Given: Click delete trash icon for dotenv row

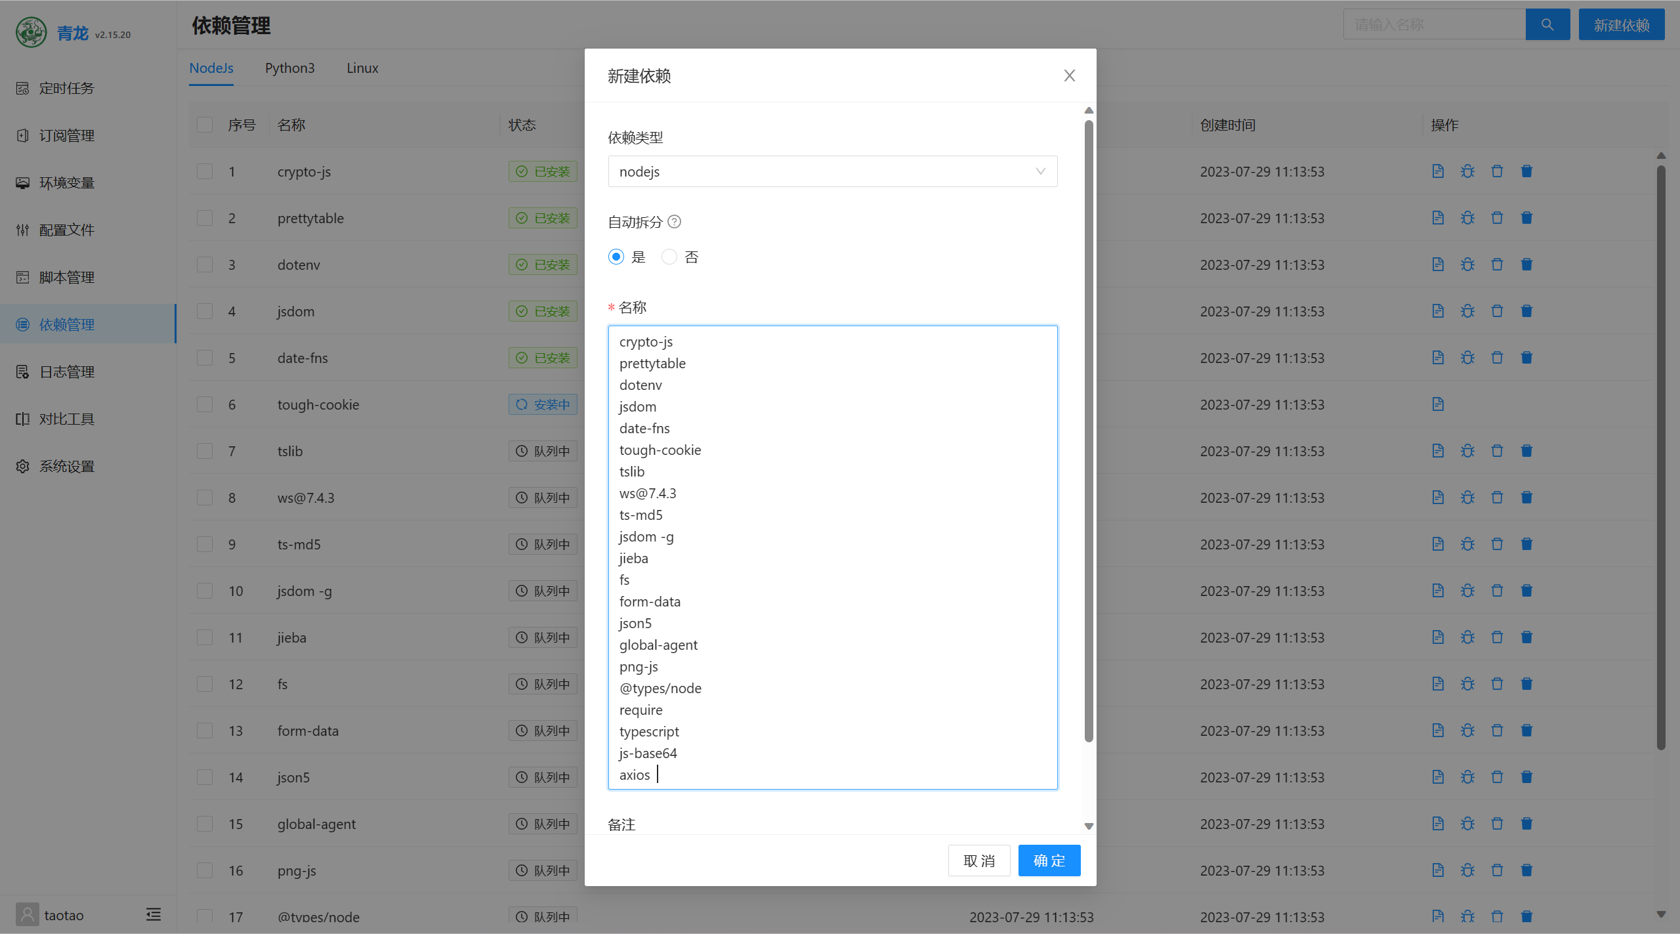Looking at the screenshot, I should click(x=1497, y=265).
